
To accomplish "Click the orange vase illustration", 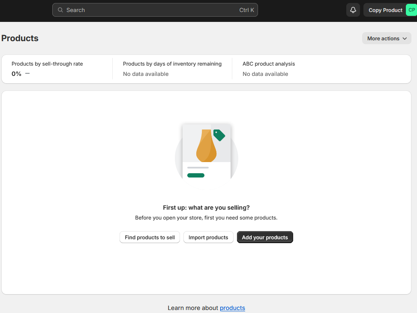I will [x=206, y=146].
